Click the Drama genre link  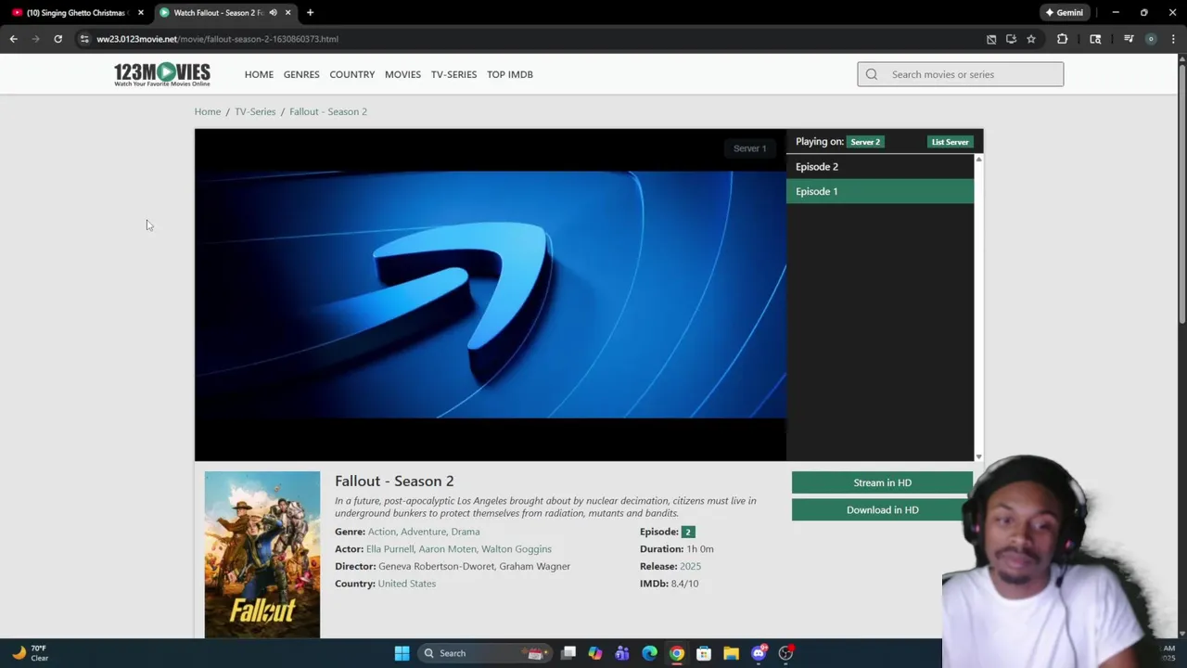click(x=466, y=532)
